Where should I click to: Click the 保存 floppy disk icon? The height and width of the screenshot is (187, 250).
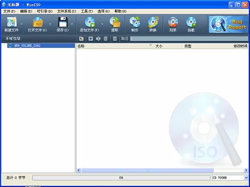(62, 22)
